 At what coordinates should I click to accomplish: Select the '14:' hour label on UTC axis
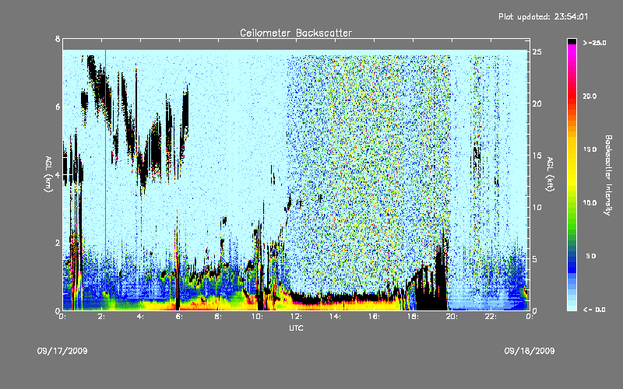tap(336, 317)
